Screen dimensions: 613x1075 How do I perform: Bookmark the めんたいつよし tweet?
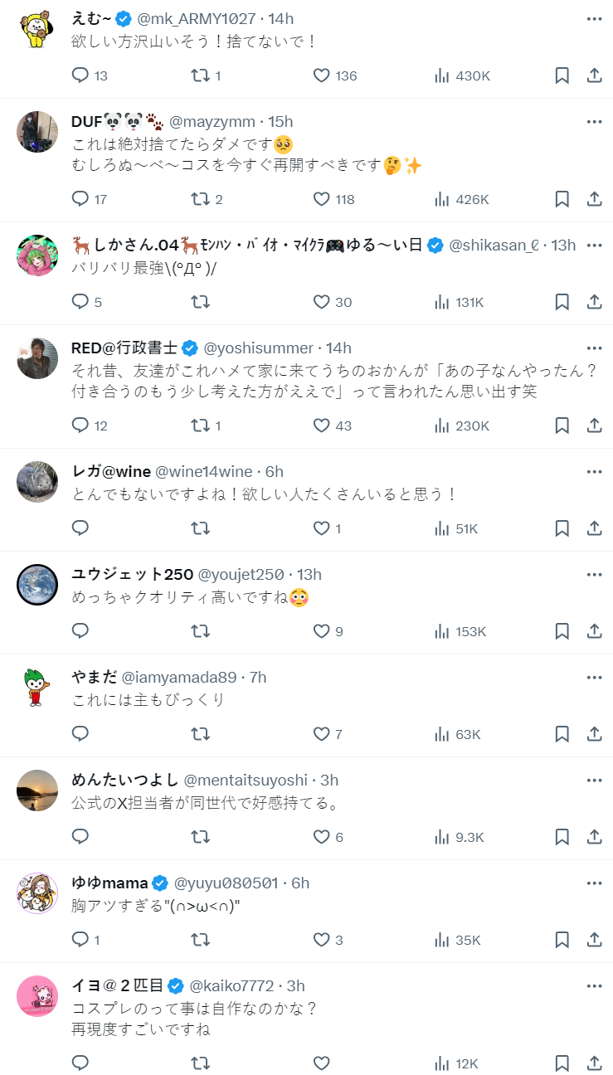click(x=562, y=837)
